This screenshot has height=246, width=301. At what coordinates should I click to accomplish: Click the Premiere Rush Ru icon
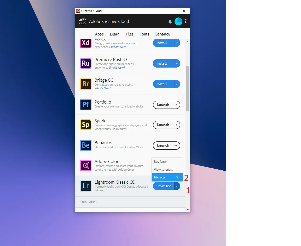[x=86, y=63]
